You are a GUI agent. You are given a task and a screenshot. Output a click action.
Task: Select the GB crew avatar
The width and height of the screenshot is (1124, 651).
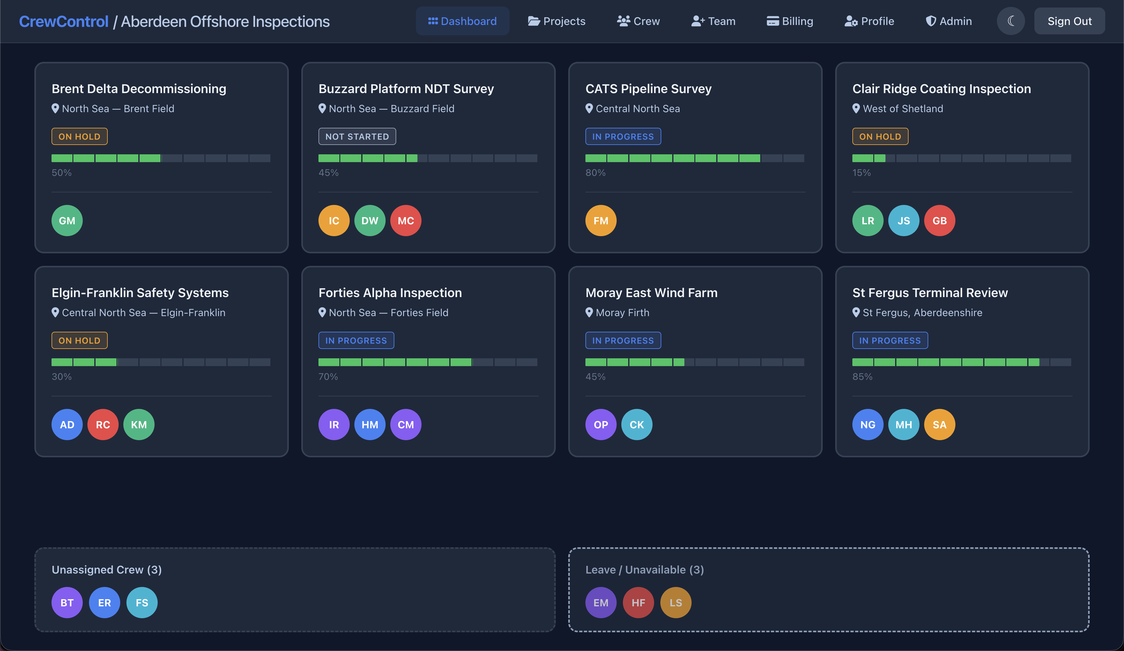(x=939, y=221)
